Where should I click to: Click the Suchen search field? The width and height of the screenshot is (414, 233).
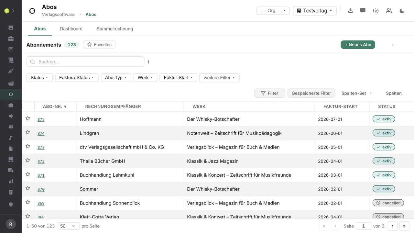tap(85, 62)
